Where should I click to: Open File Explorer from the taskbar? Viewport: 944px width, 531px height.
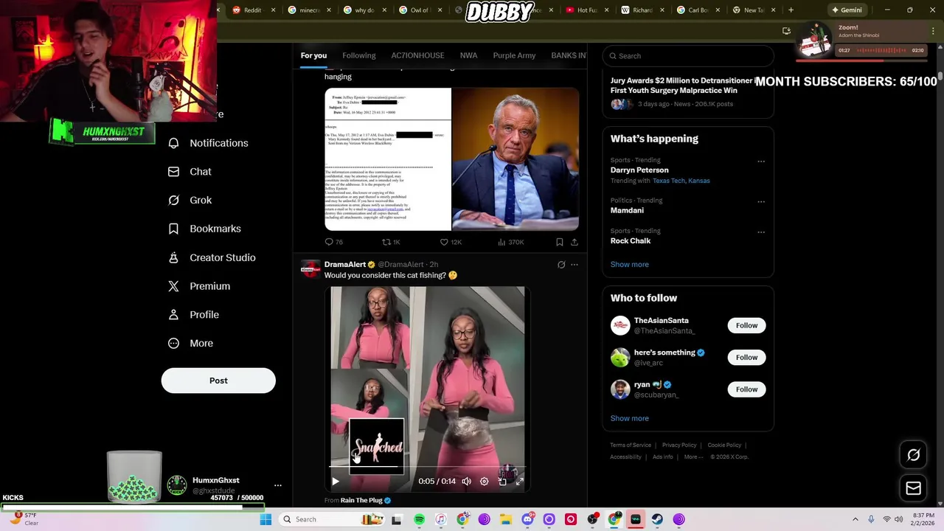pyautogui.click(x=505, y=519)
